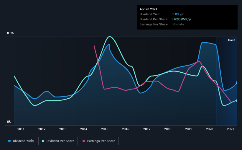
Task: Click the 8.0% y-axis label
Action: 10,33
